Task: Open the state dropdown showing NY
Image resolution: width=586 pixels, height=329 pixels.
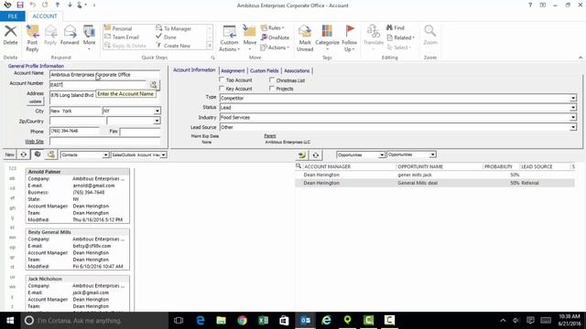Action: (x=157, y=111)
